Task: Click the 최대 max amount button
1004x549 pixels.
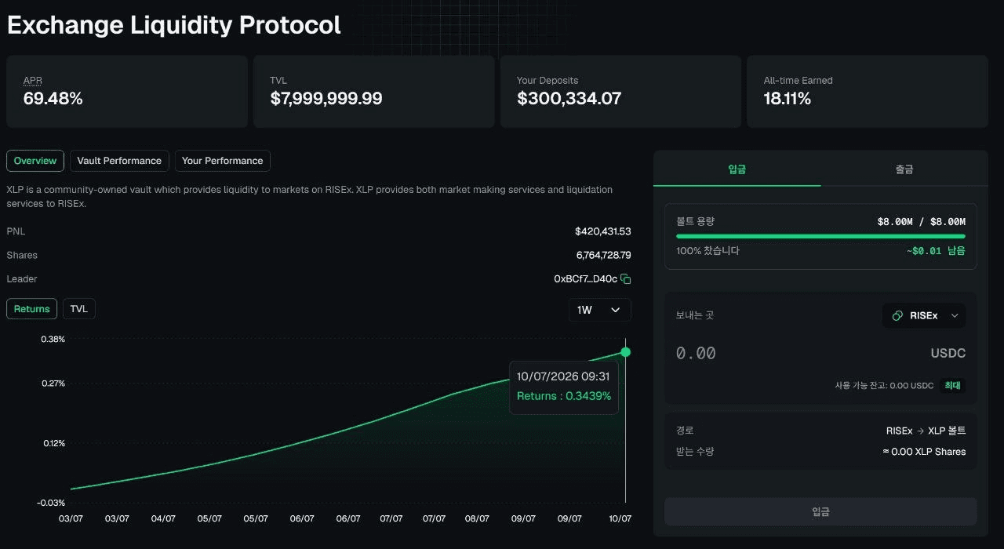Action: pyautogui.click(x=952, y=385)
